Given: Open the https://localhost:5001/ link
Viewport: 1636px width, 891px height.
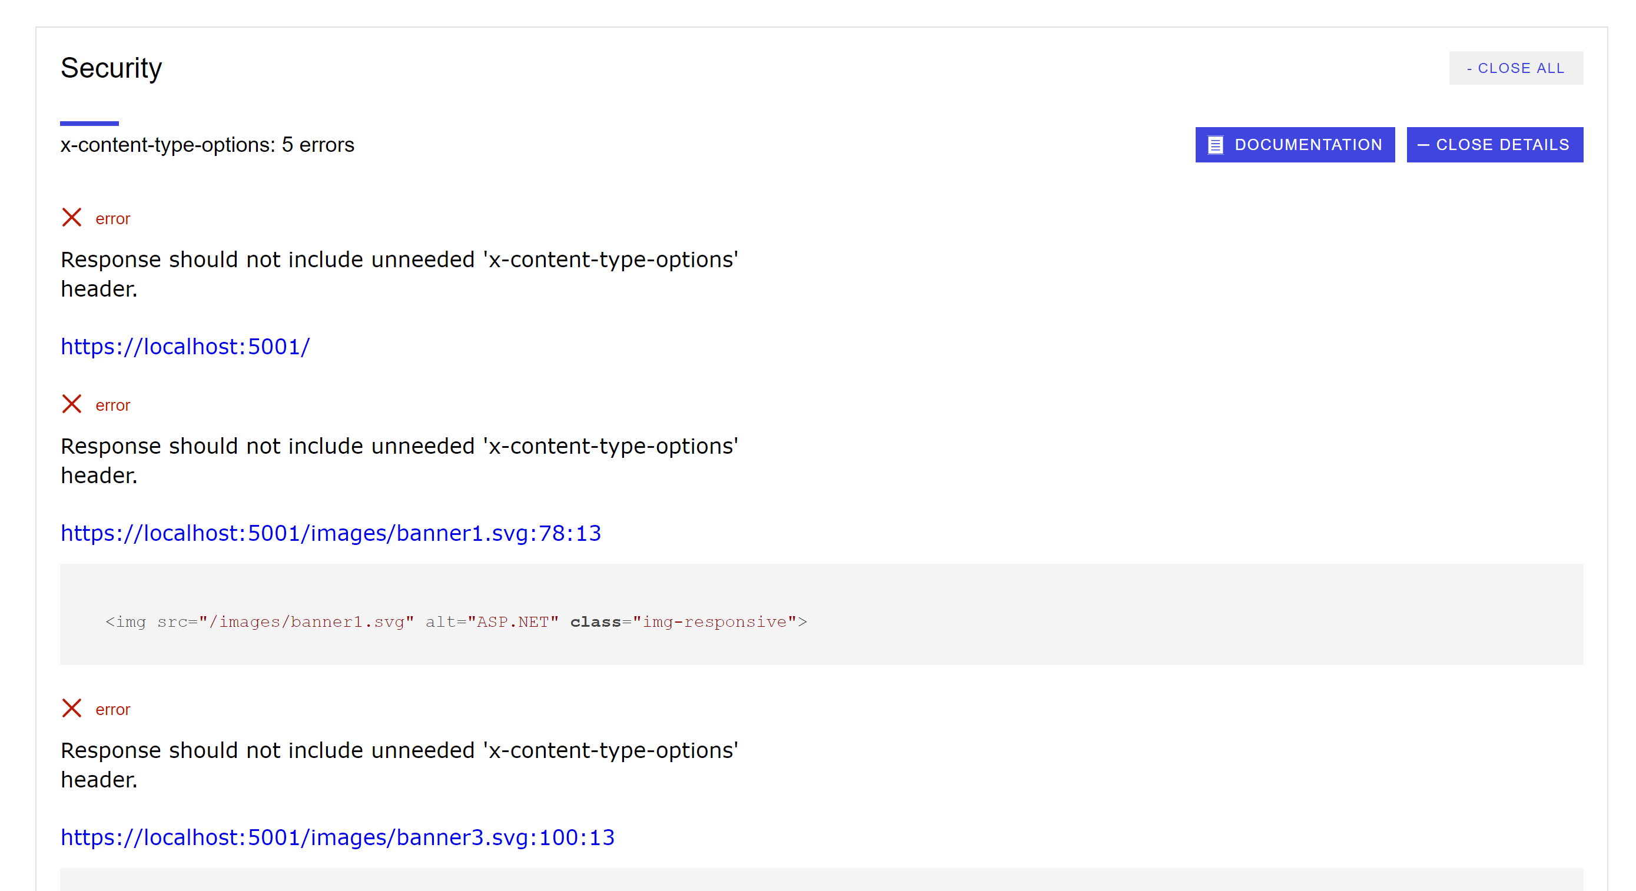Looking at the screenshot, I should click(x=185, y=347).
